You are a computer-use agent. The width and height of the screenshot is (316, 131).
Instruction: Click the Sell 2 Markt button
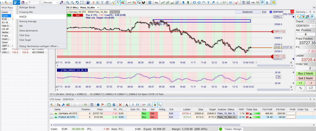pos(305,78)
